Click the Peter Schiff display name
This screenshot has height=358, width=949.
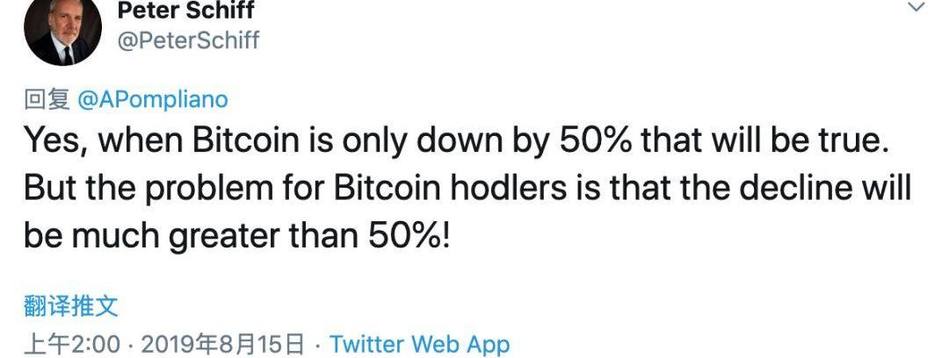pos(185,10)
